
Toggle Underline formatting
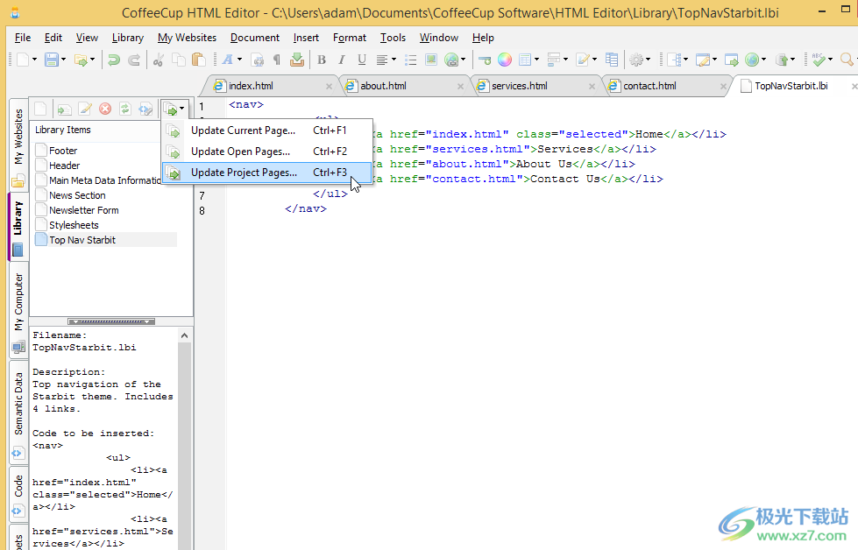coord(362,60)
